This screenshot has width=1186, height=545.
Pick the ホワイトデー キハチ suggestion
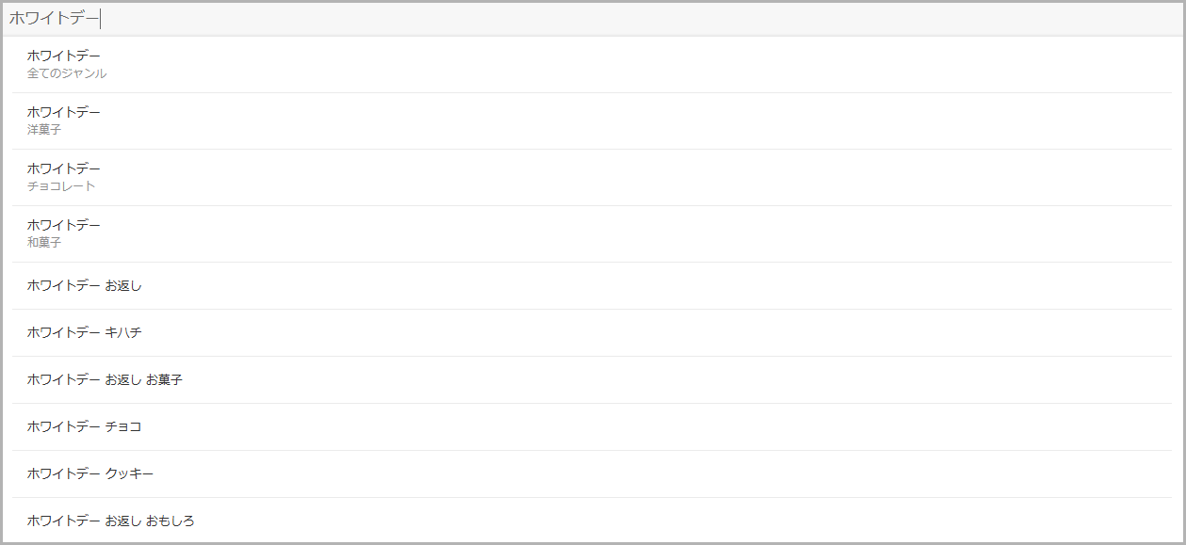click(x=593, y=332)
